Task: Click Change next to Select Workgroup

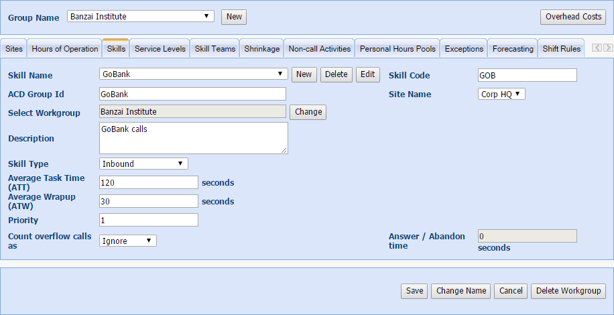Action: tap(308, 112)
